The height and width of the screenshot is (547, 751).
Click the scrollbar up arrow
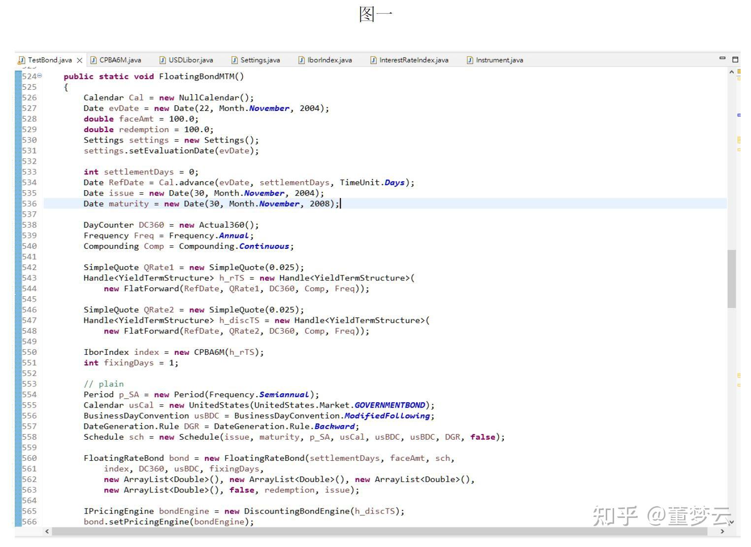[x=731, y=71]
